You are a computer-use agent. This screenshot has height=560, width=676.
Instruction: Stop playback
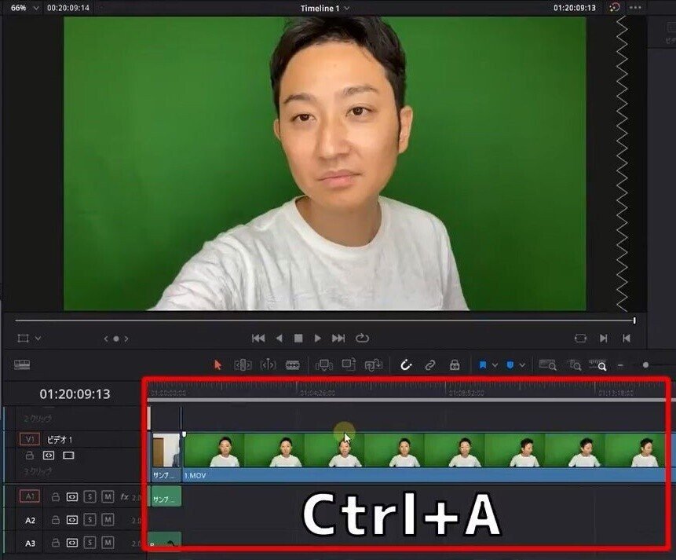tap(298, 339)
